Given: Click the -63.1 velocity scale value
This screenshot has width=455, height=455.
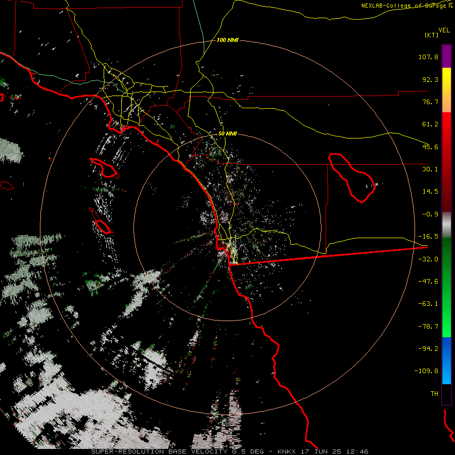Looking at the screenshot, I should tap(428, 304).
